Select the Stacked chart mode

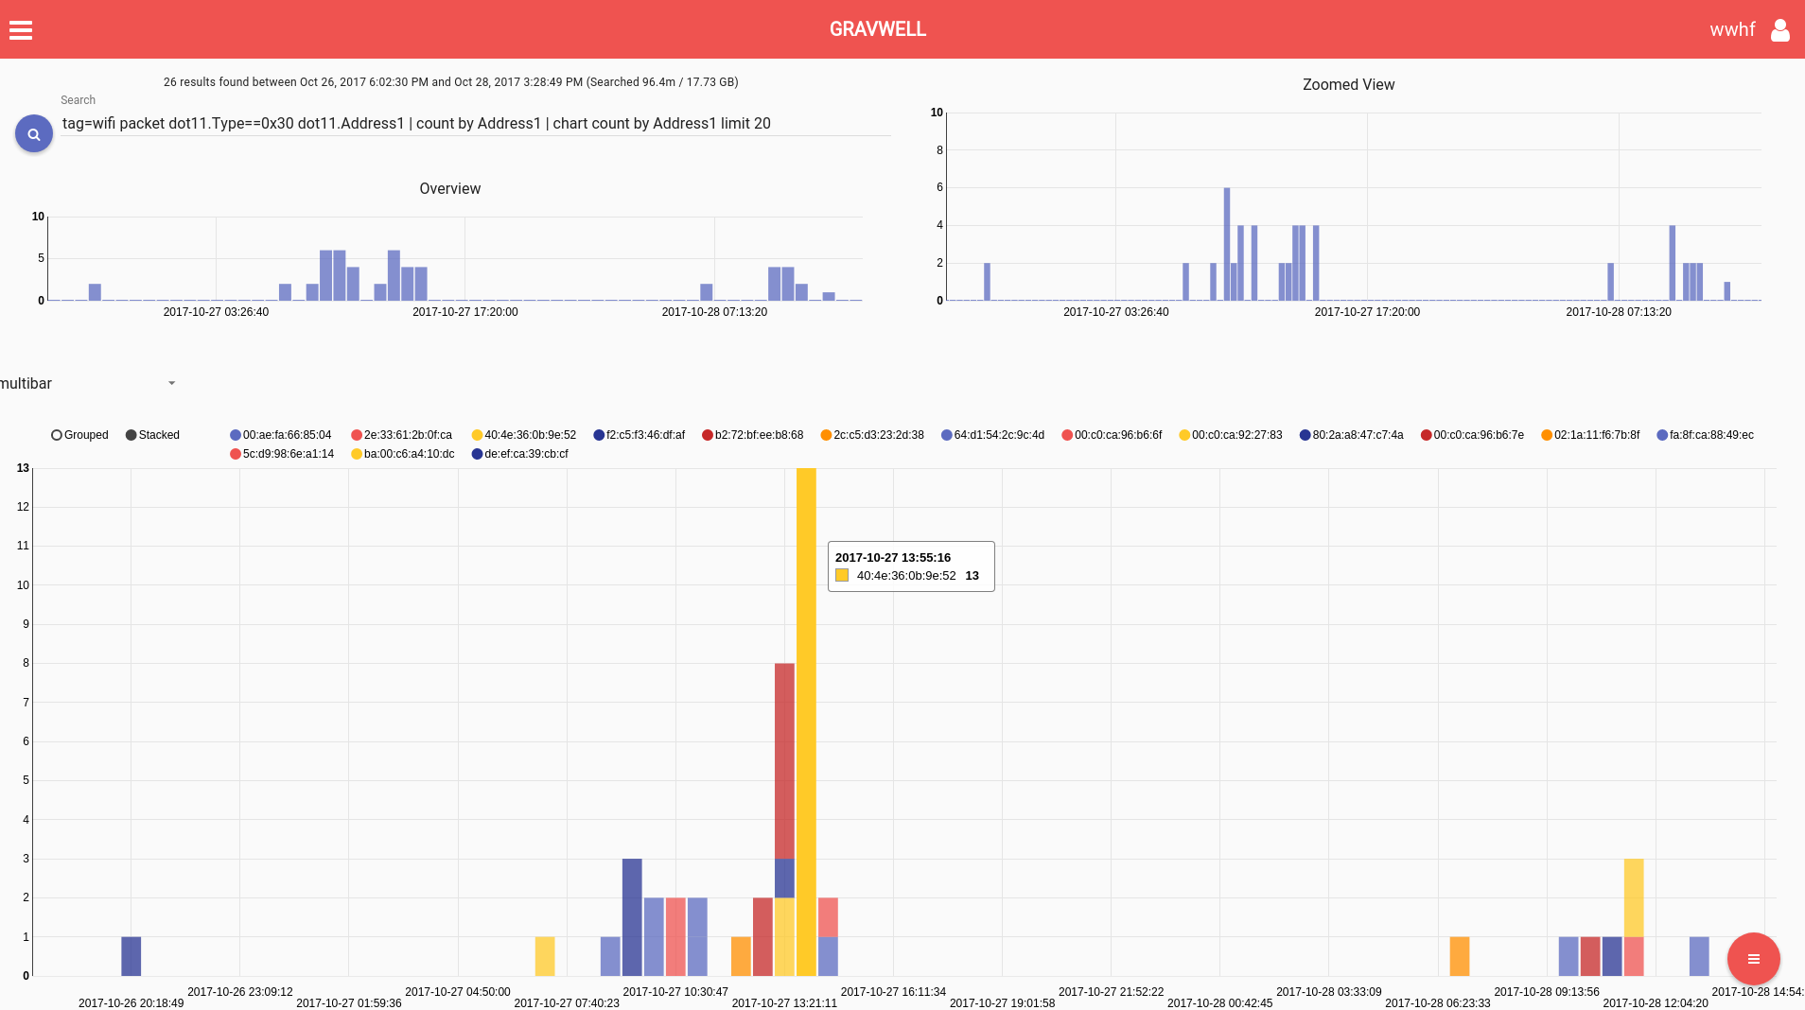coord(131,435)
